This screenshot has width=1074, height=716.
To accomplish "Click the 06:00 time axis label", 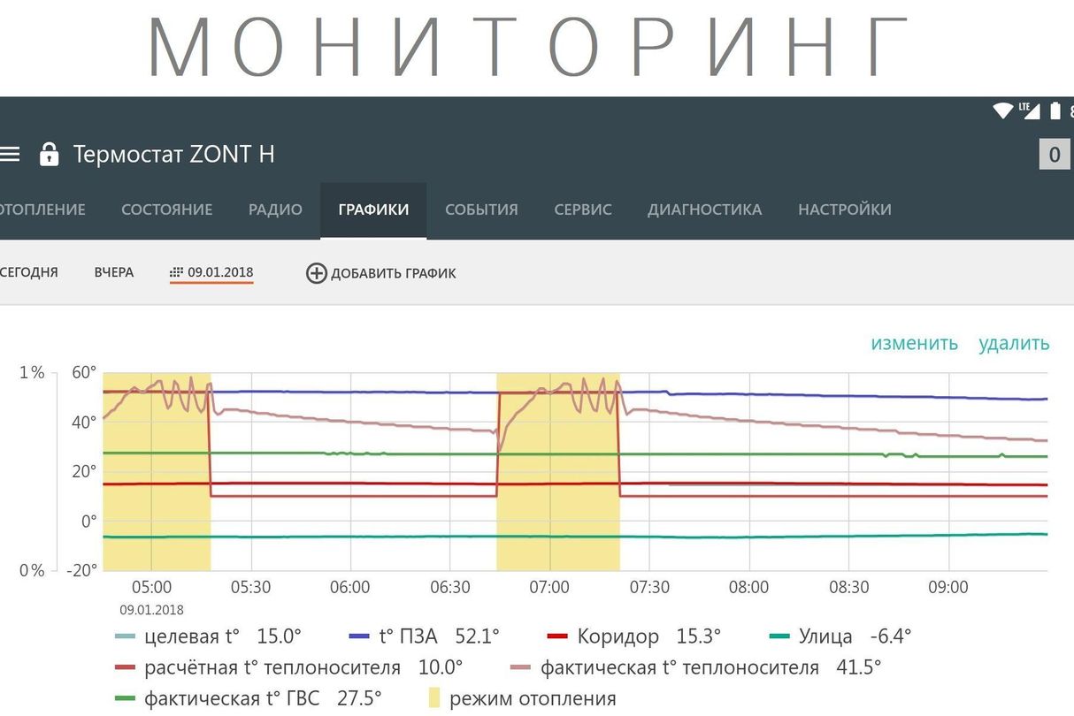I will [350, 588].
